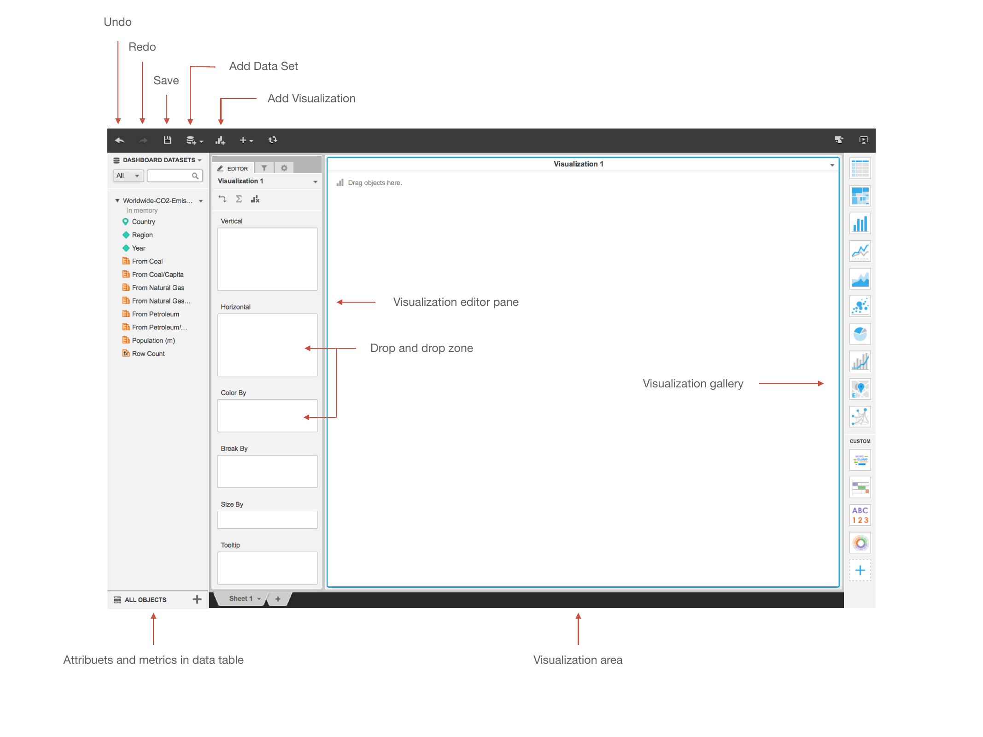Choose the Area Chart visualization
The image size is (983, 737).
coord(860,279)
